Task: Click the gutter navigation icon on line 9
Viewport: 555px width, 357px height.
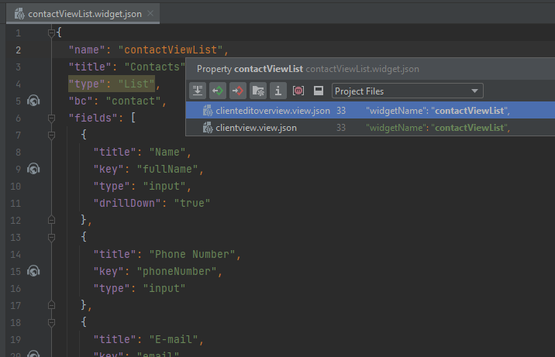Action: [x=33, y=169]
